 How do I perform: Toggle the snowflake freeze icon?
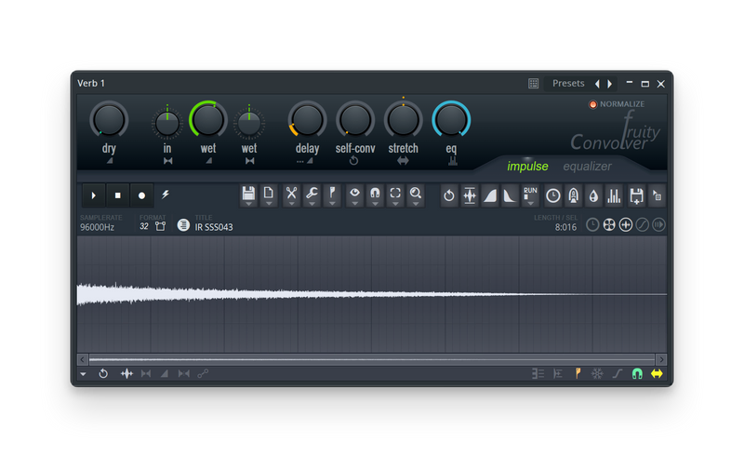click(597, 374)
